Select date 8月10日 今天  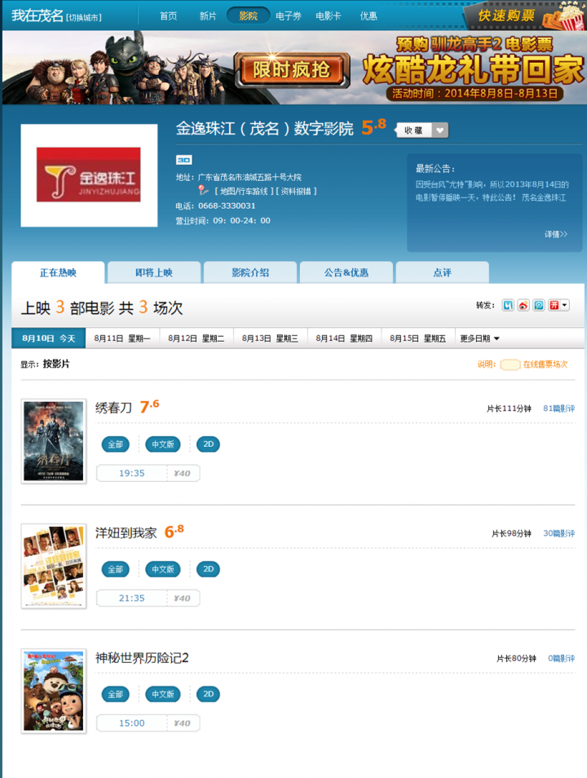pyautogui.click(x=49, y=338)
